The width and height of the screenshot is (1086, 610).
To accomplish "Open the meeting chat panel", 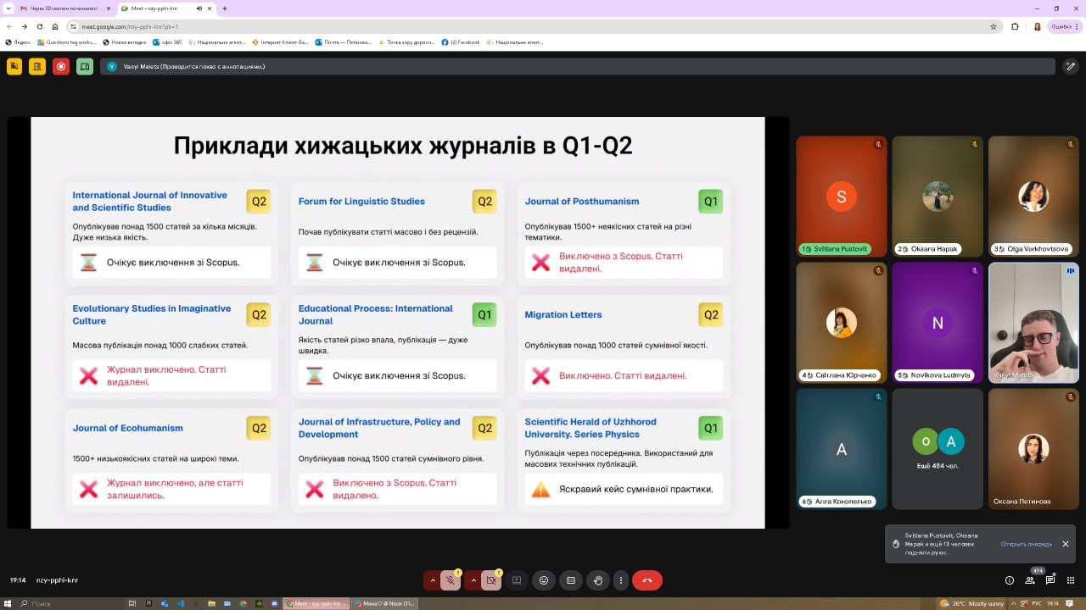I will click(x=1050, y=580).
